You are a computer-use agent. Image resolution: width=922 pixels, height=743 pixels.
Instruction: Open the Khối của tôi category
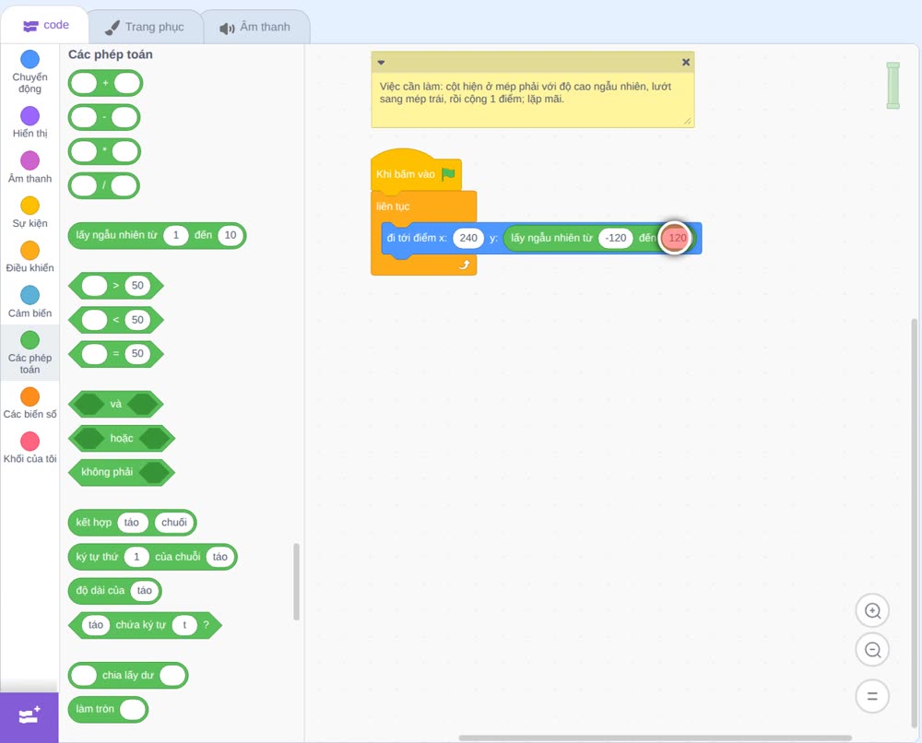(x=30, y=447)
